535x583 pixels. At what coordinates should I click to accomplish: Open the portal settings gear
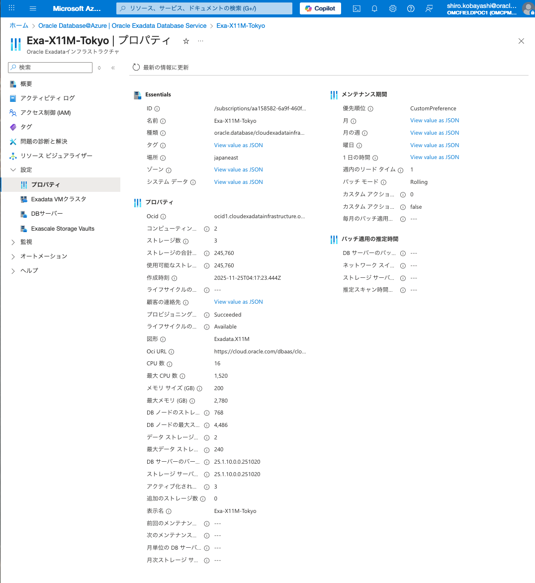(392, 8)
